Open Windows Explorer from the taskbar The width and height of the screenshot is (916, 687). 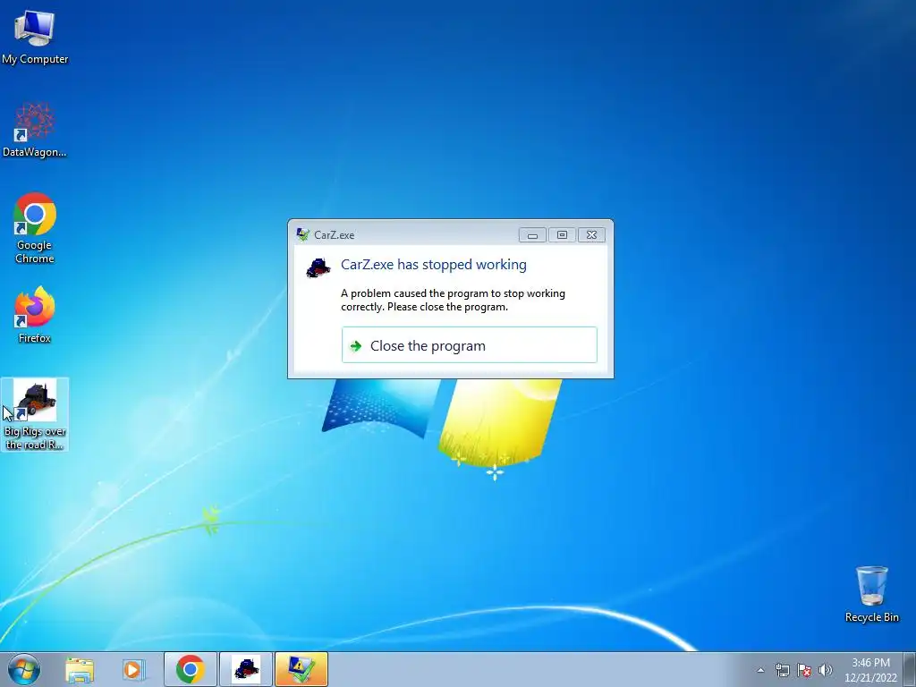(x=80, y=669)
